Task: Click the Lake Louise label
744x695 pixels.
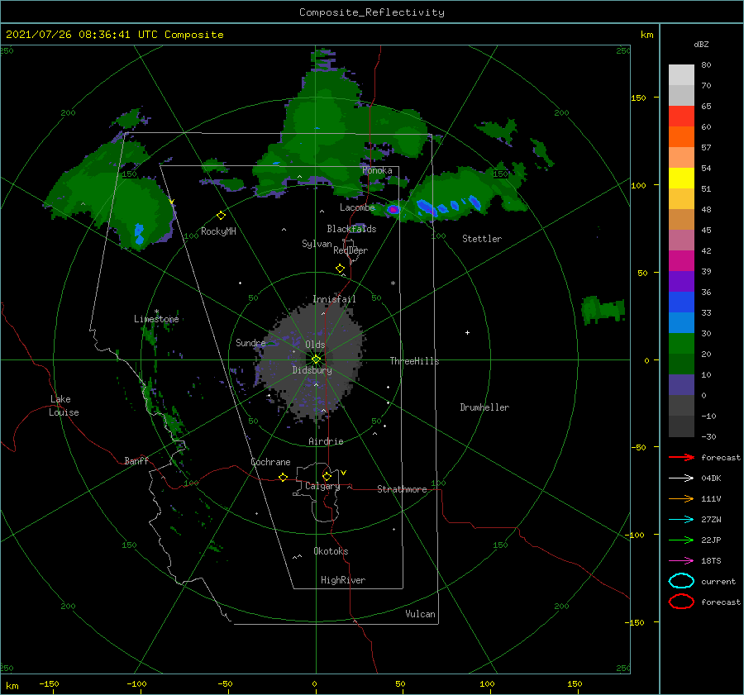Action: [x=64, y=406]
